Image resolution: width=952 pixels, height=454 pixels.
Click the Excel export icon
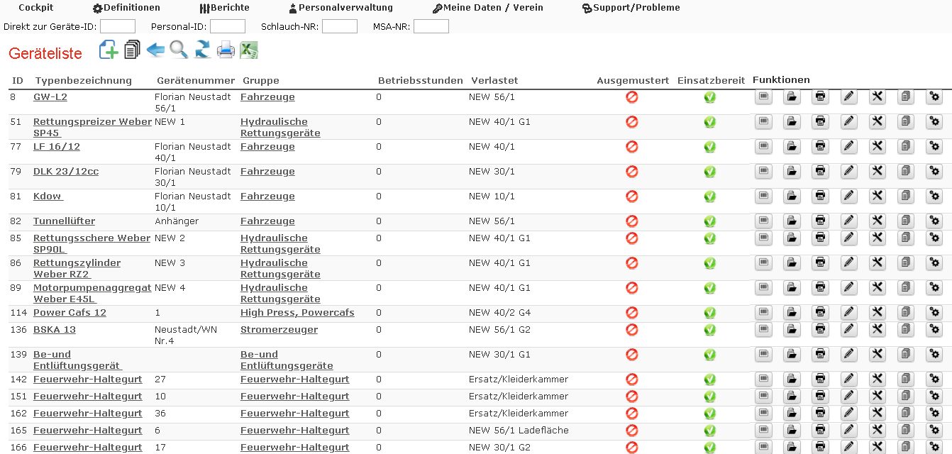(x=249, y=50)
